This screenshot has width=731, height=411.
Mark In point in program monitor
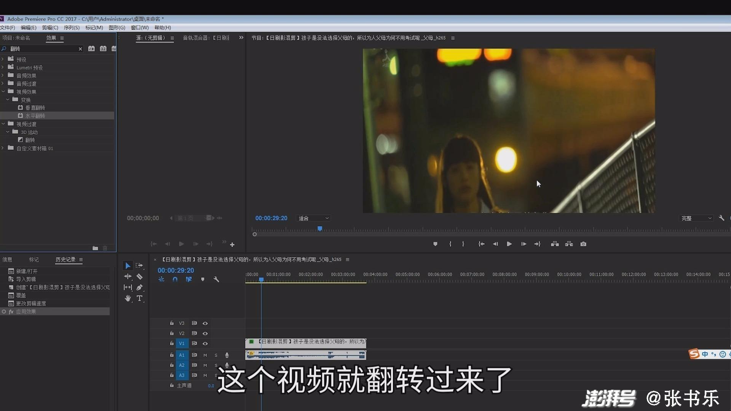click(x=450, y=244)
